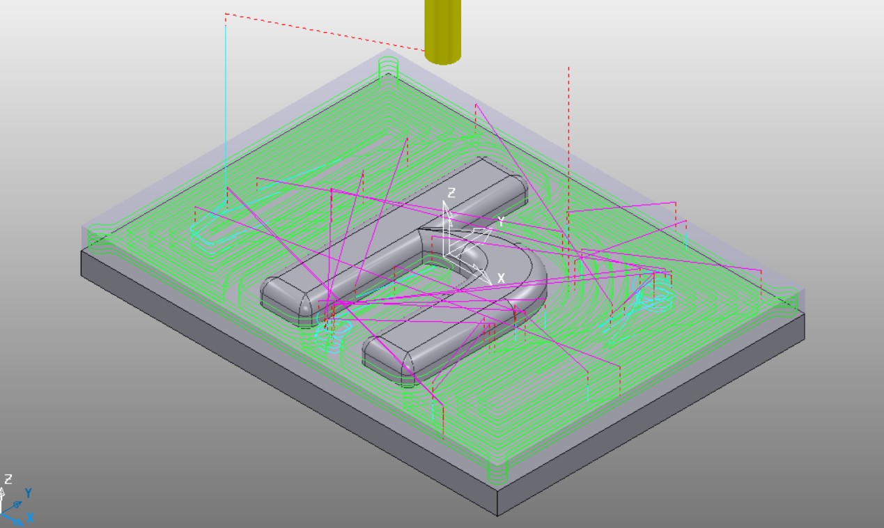
Task: Click the Z axis label of center triad
Action: (451, 193)
